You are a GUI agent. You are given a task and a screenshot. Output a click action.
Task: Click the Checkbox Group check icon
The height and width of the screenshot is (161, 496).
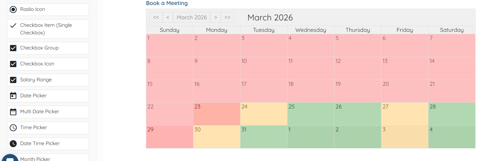pos(13,48)
